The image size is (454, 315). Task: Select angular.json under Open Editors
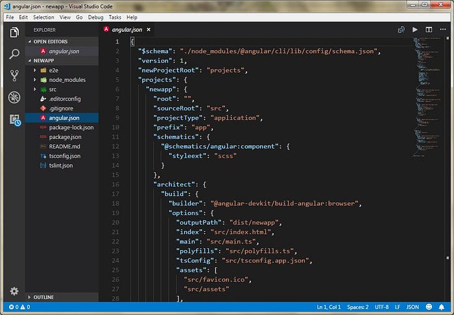click(62, 51)
